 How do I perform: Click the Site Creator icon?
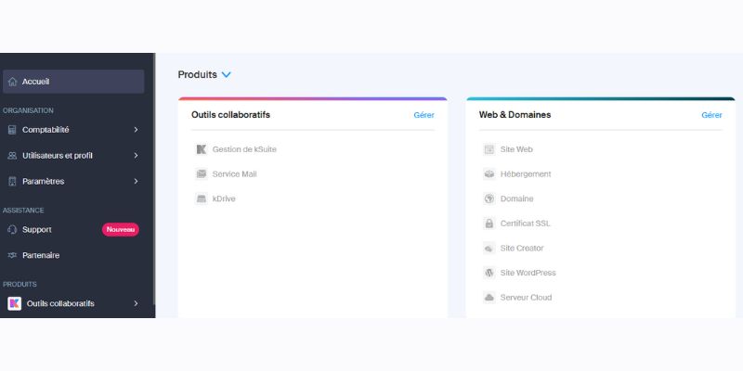click(489, 249)
